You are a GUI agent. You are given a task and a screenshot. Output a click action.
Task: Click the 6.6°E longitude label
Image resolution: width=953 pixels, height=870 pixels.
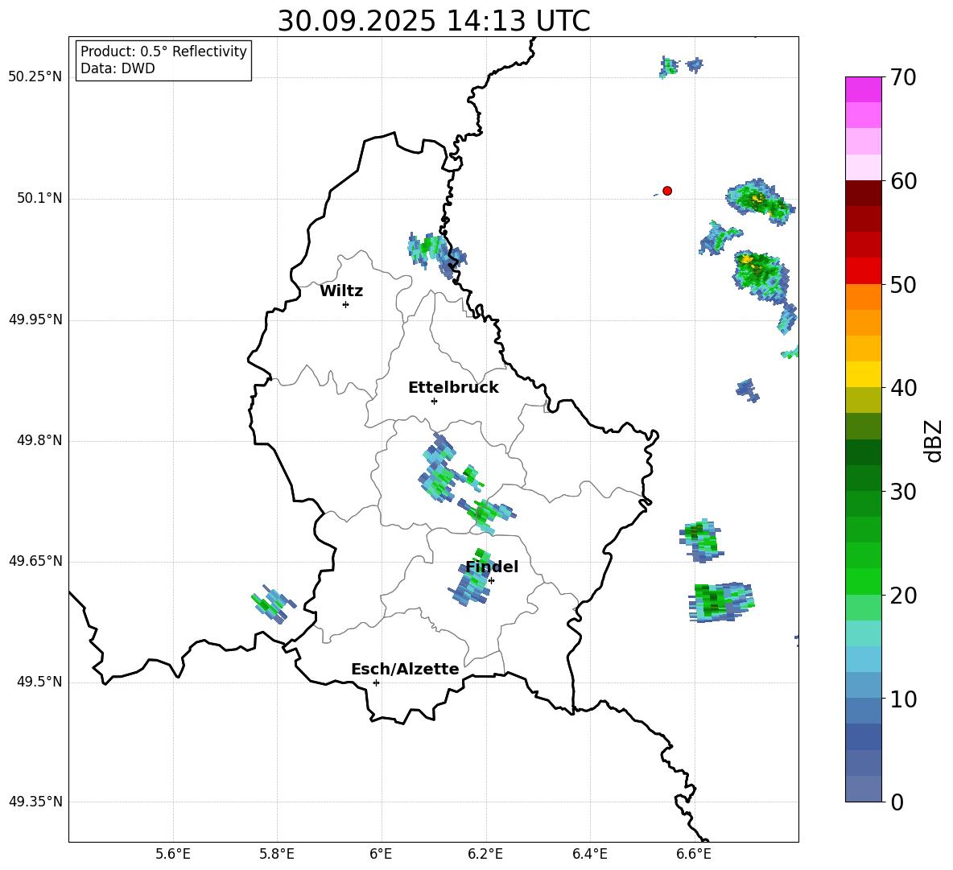point(694,854)
